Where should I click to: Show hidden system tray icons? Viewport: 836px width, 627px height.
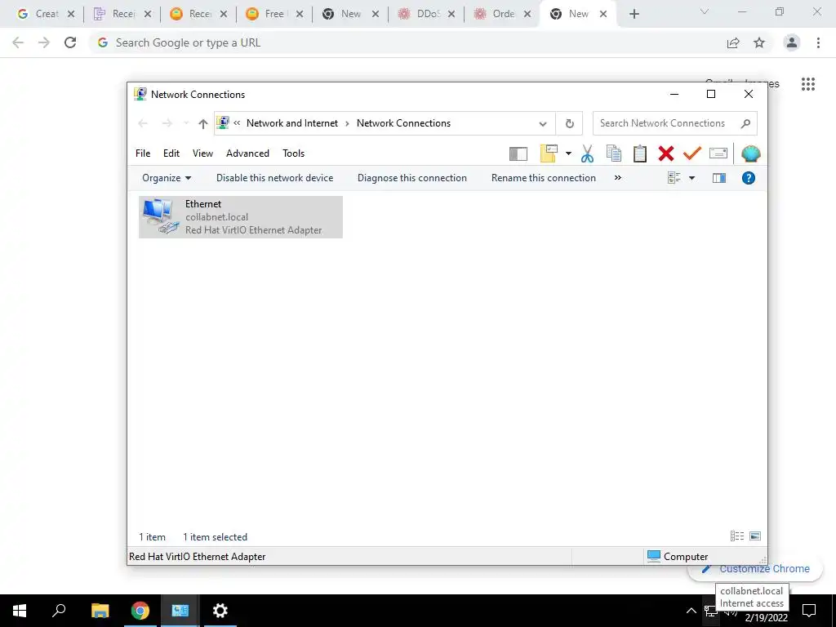[x=691, y=611]
